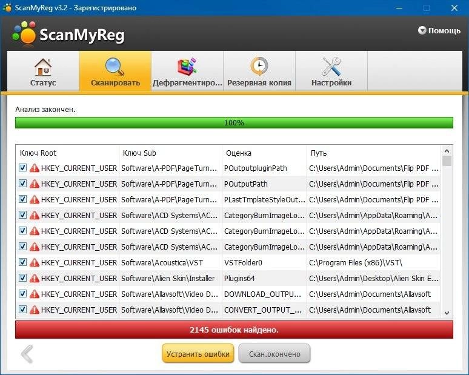Click the scrollbar up arrow in results list

(x=447, y=151)
